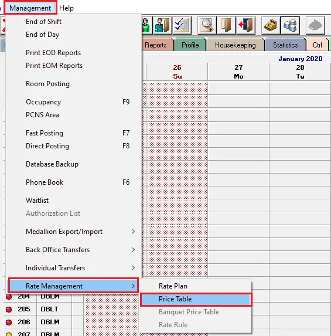
Task: Select Price Table in the submenu
Action: [196, 299]
